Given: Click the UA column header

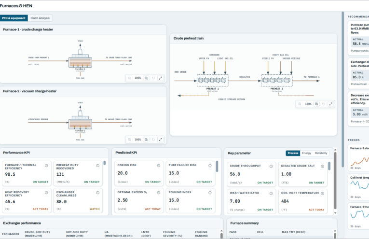Looking at the screenshot, I should pyautogui.click(x=119, y=234).
